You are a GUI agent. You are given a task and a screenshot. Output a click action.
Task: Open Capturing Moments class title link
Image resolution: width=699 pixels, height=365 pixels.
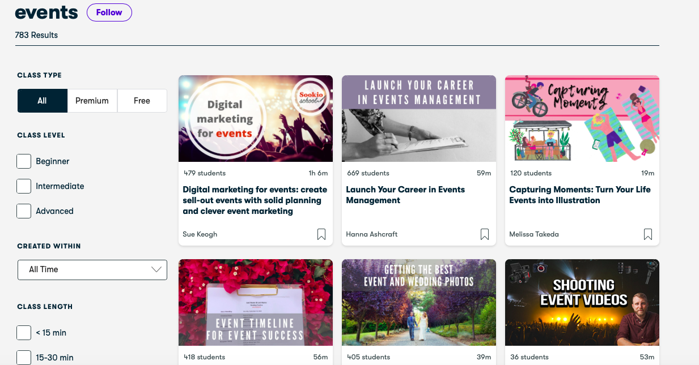tap(579, 195)
